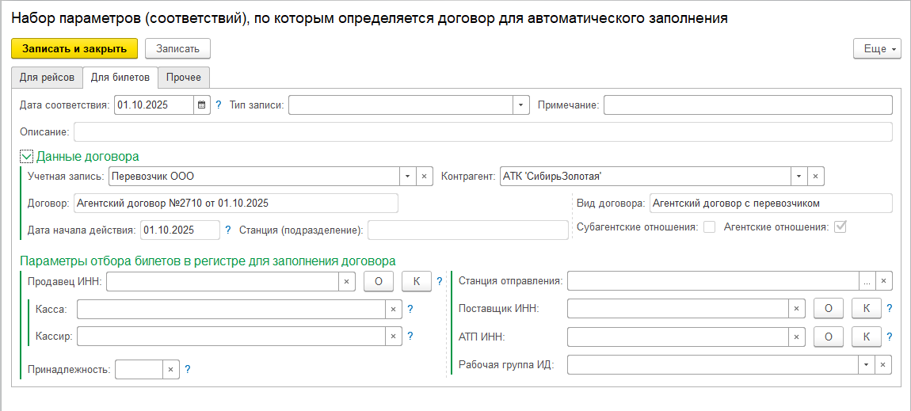Clear the Контрагент field using the x icon

(816, 176)
